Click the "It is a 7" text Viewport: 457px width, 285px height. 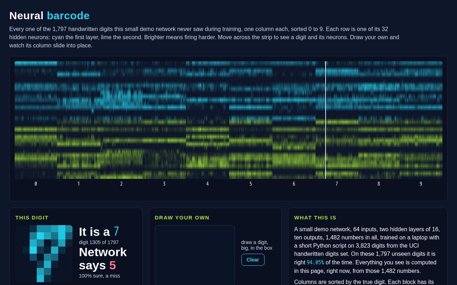(99, 232)
